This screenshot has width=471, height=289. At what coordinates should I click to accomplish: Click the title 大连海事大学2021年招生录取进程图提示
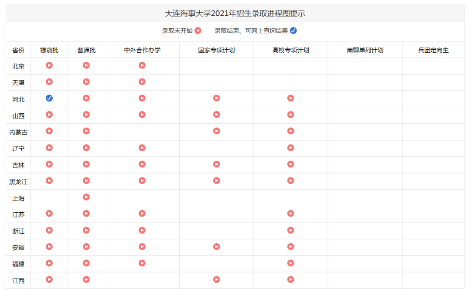[235, 14]
